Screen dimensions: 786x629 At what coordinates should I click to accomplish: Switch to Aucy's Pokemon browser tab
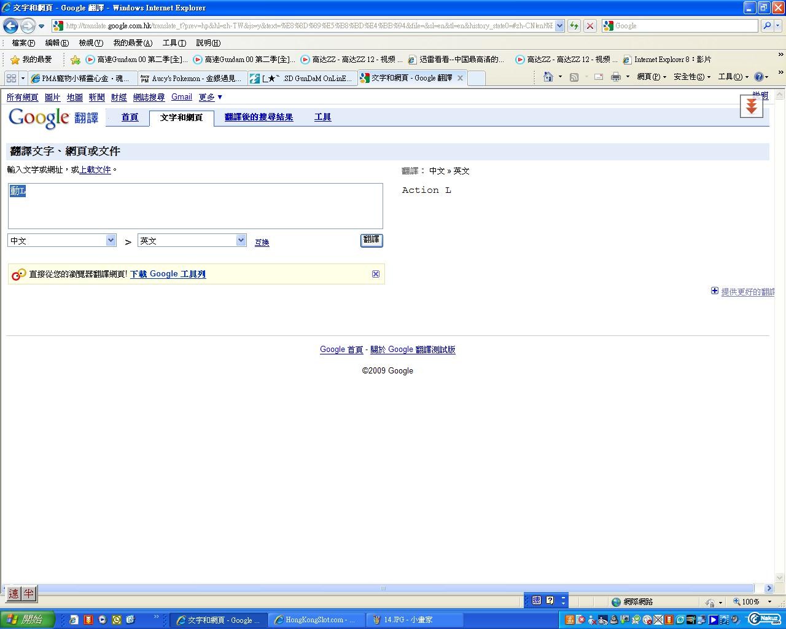(x=193, y=78)
